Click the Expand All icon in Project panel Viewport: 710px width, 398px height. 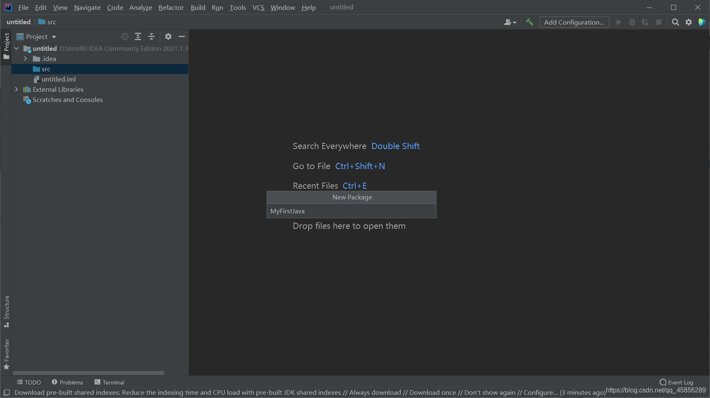(138, 36)
